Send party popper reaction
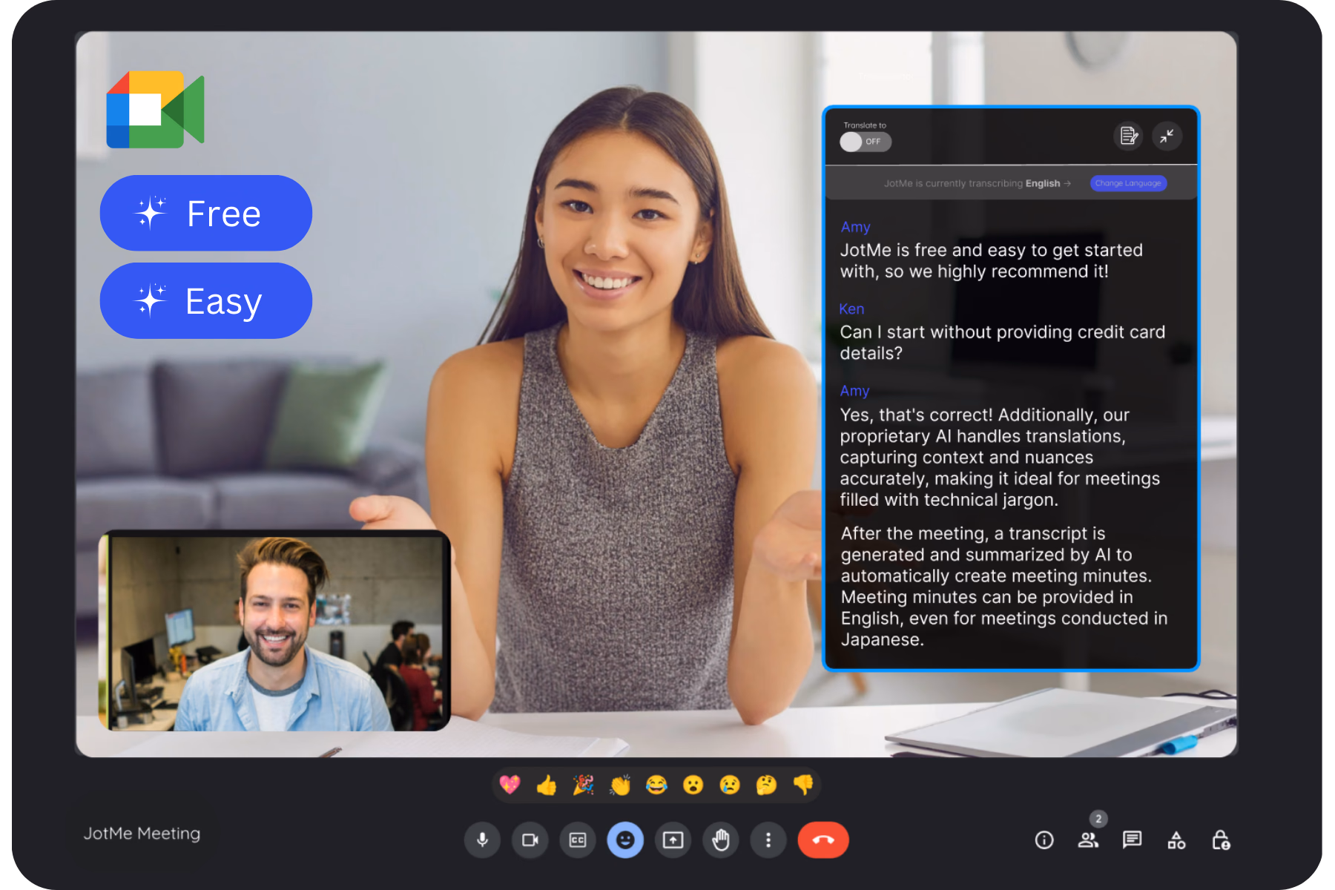The width and height of the screenshot is (1335, 890). [584, 785]
